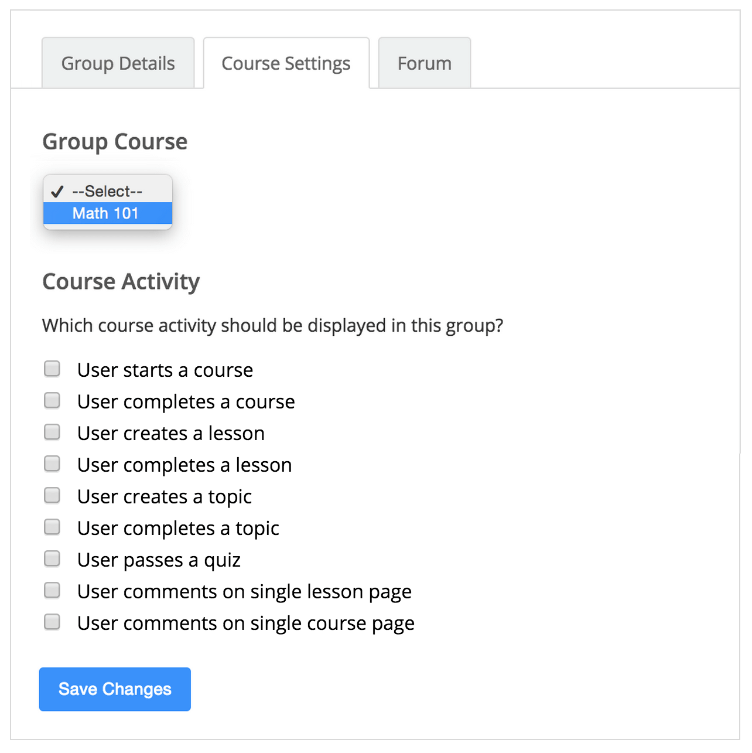Screen dimensions: 752x753
Task: Click the 'User starts a course' label text
Action: point(165,370)
